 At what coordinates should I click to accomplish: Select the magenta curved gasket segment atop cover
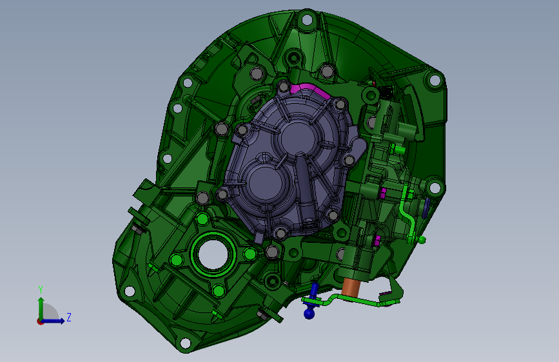point(309,89)
